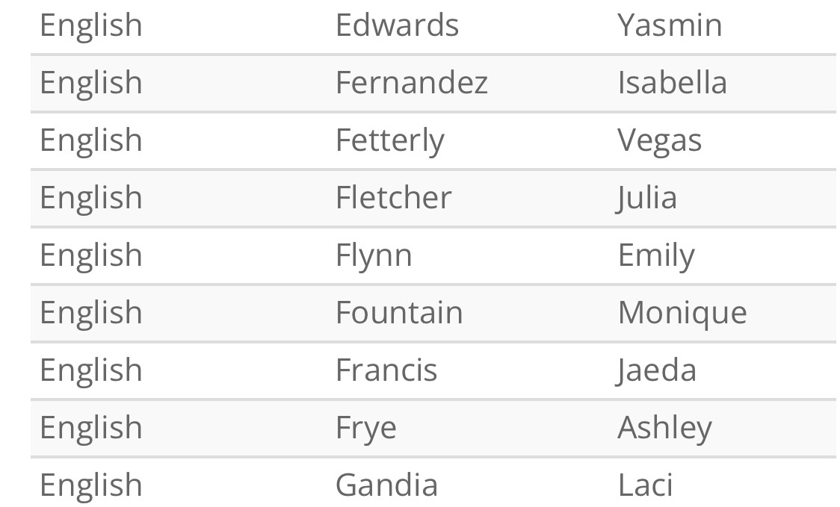Click the first name Julia

(x=646, y=198)
